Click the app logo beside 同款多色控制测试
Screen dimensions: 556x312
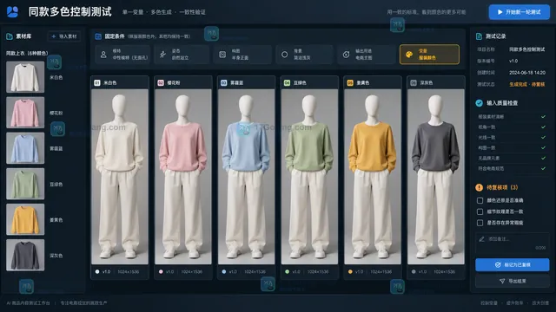(x=12, y=11)
